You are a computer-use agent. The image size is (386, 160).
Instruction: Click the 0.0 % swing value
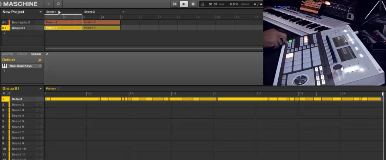click(x=234, y=4)
